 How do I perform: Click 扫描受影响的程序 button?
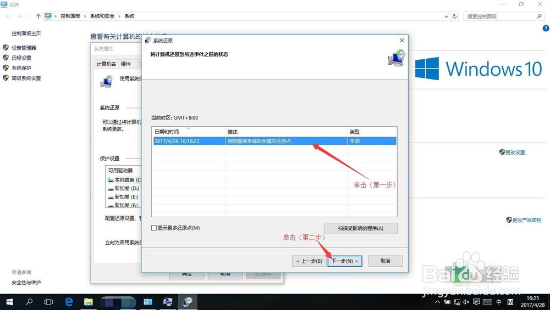pos(361,228)
